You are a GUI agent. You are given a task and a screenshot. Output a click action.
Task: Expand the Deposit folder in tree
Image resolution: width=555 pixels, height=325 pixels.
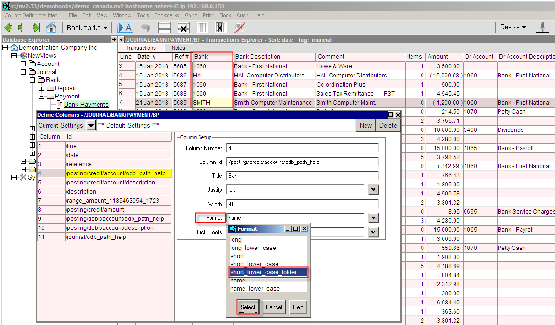41,88
